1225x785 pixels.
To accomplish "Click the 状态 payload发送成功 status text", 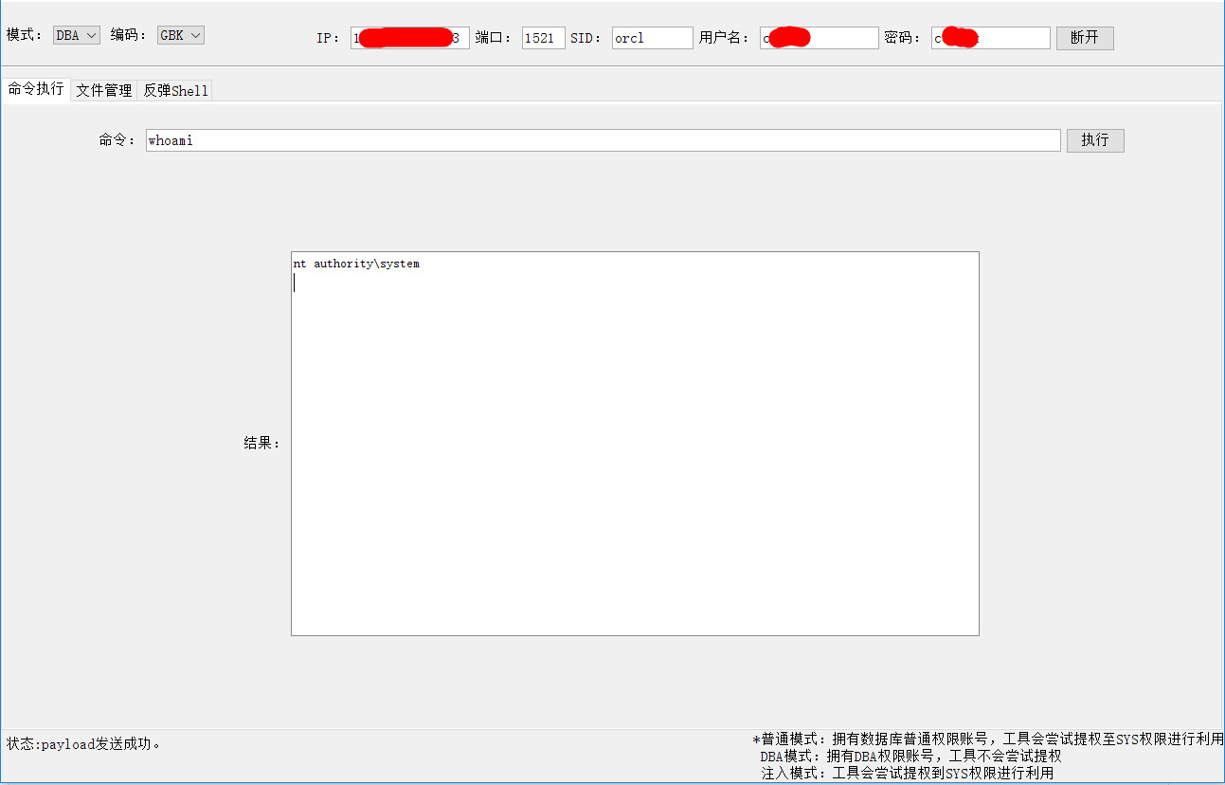I will (x=83, y=744).
